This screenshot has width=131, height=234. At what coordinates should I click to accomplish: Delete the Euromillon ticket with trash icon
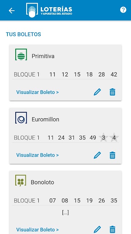point(112,155)
